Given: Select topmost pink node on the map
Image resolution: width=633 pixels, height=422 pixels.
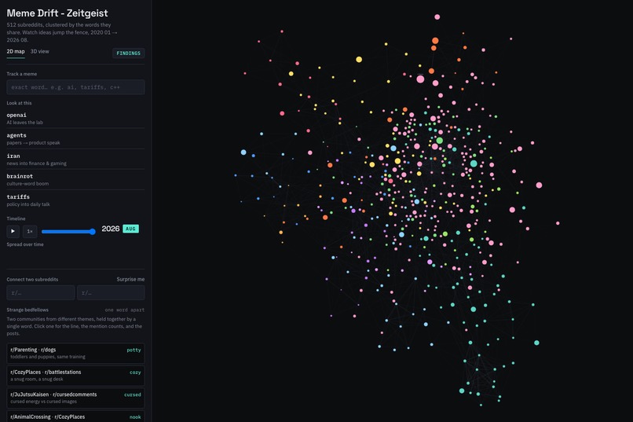Looking at the screenshot, I should (x=437, y=17).
